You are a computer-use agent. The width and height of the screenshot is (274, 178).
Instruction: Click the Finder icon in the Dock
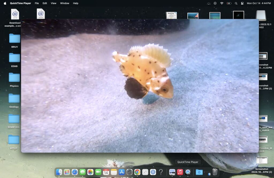59,172
